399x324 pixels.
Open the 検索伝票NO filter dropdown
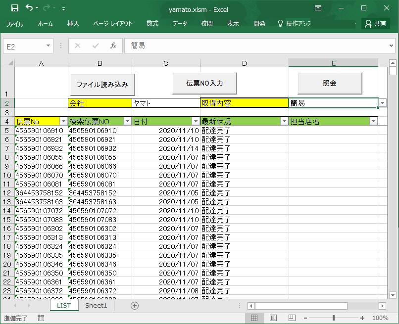128,122
